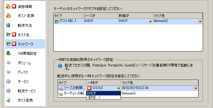
Task: Open the ホスト名 section
Action: (24, 35)
